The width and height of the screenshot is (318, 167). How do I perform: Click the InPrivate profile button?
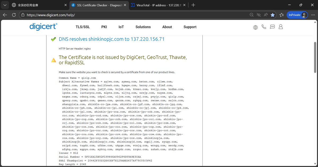coord(297,15)
